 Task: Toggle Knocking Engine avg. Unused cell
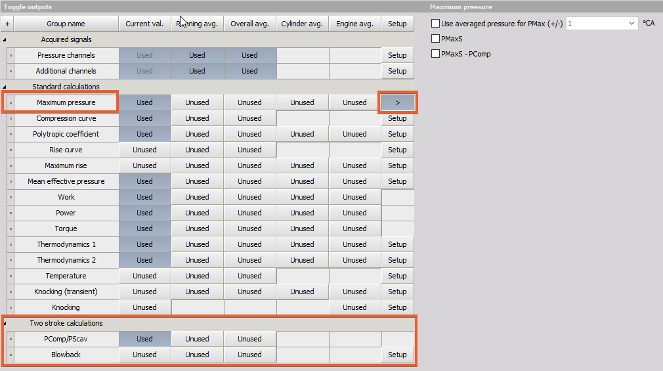click(x=354, y=307)
